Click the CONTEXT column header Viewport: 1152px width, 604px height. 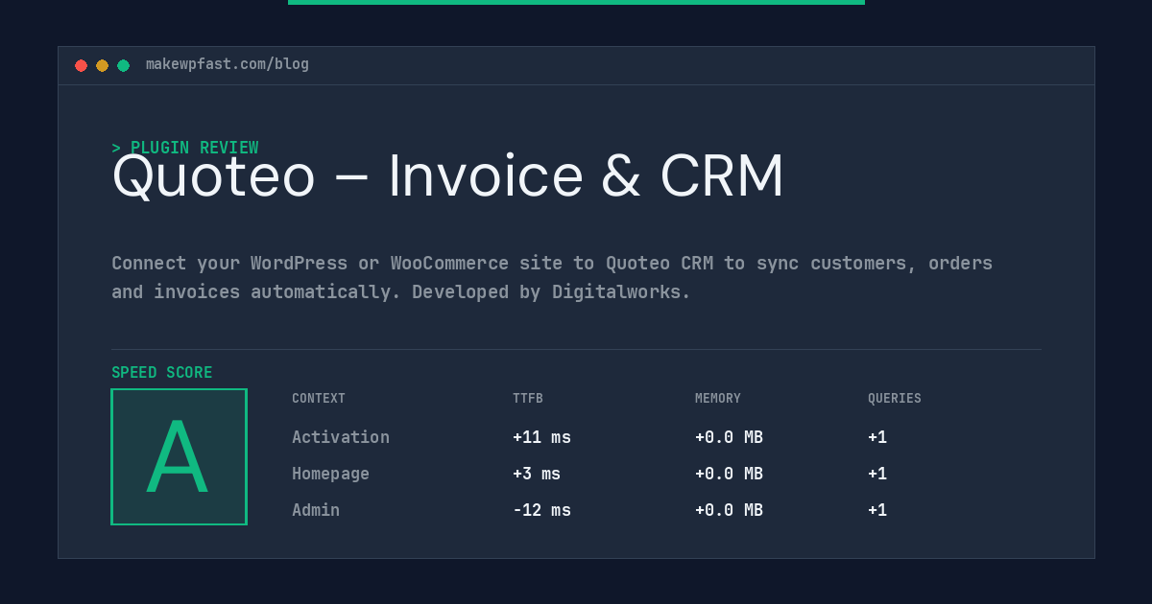[319, 399]
